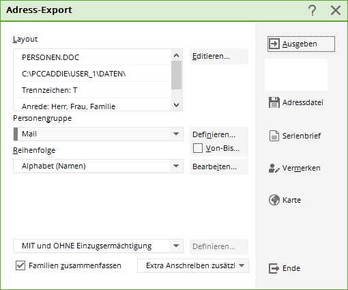The height and width of the screenshot is (290, 348).
Task: Click the Adressdatei floppy disk icon
Action: tap(274, 102)
